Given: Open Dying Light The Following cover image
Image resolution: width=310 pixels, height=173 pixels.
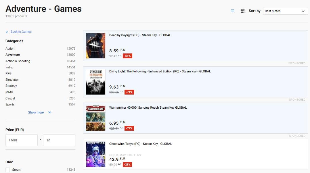Looking at the screenshot, I should pos(96,82).
